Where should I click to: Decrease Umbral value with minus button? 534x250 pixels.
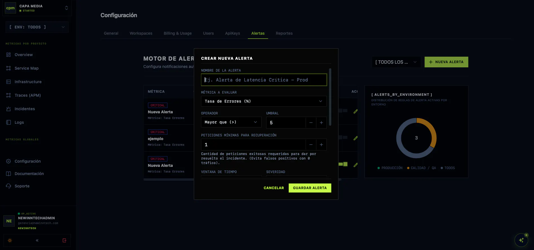pos(311,123)
